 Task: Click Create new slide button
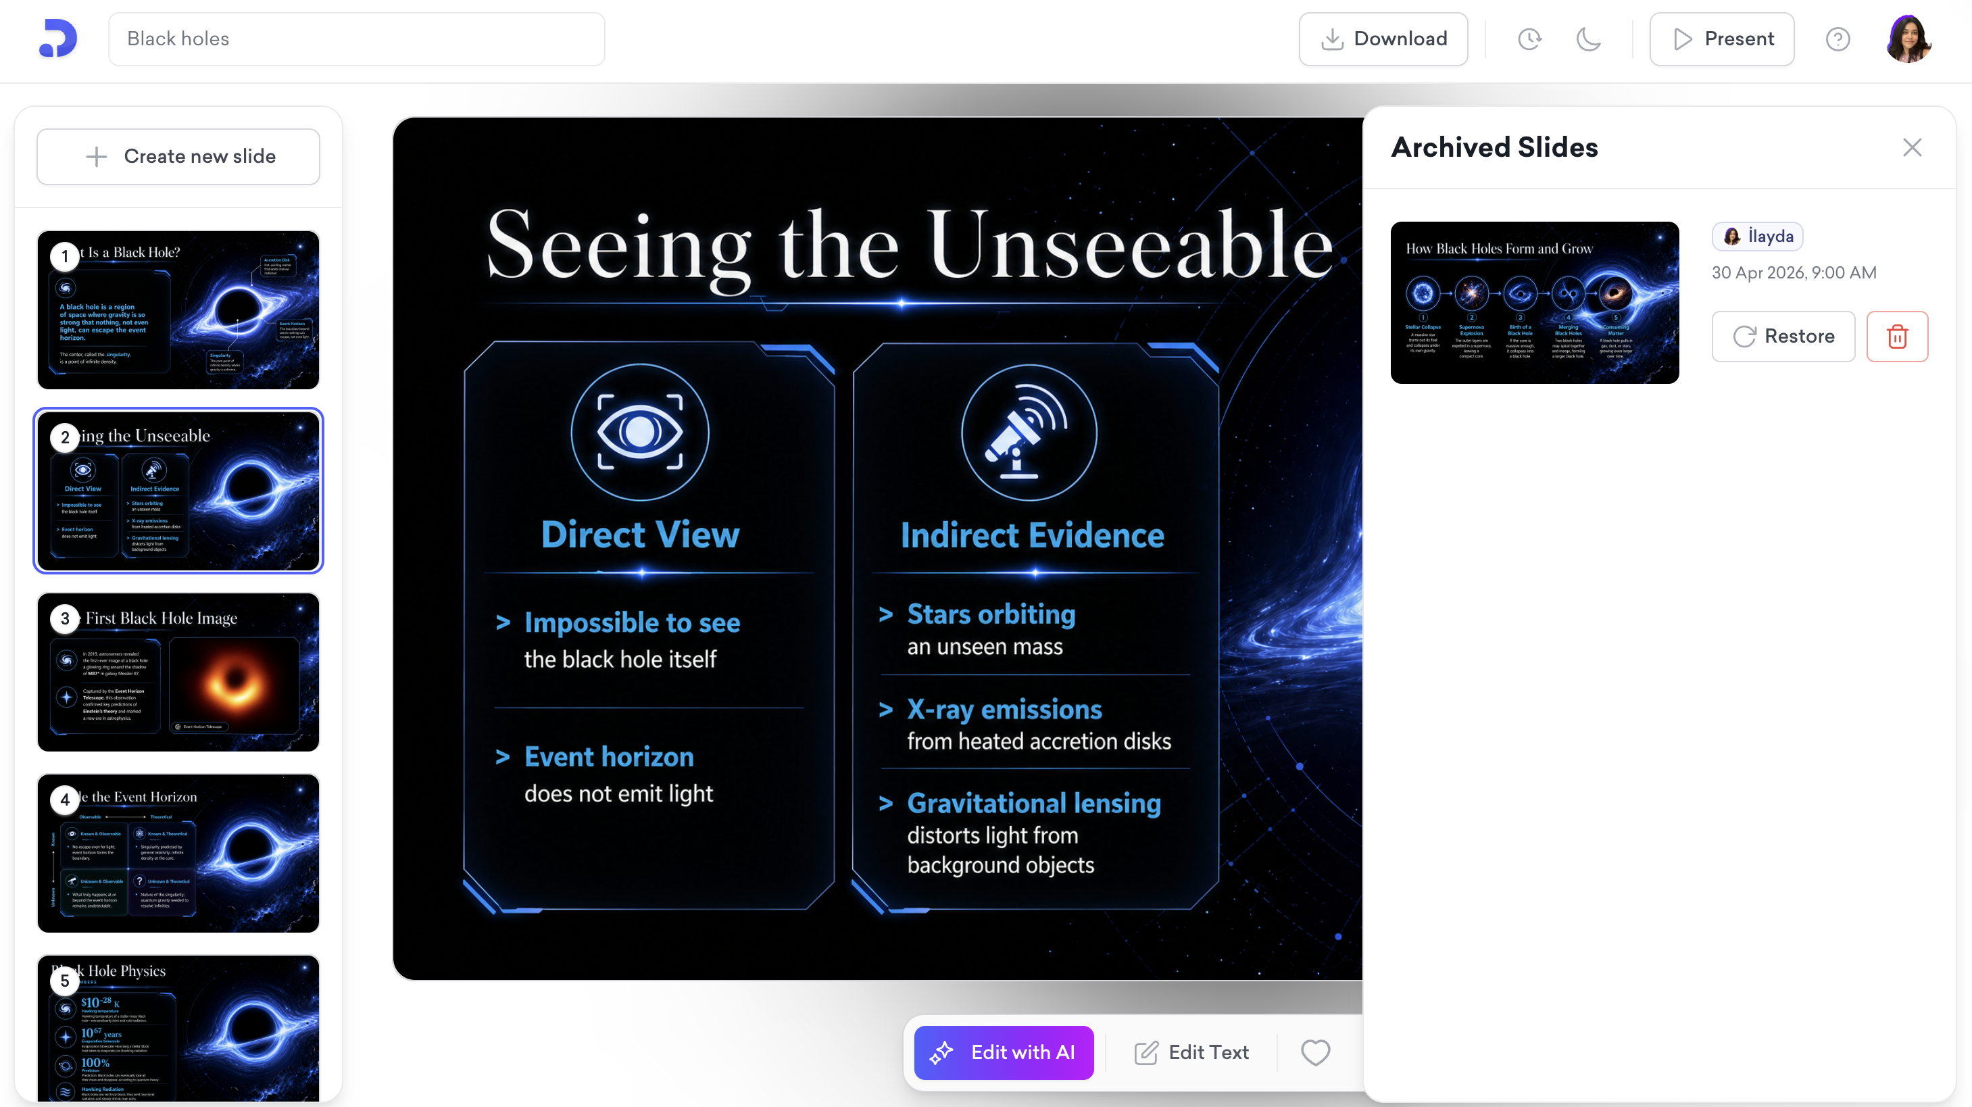pyautogui.click(x=178, y=156)
